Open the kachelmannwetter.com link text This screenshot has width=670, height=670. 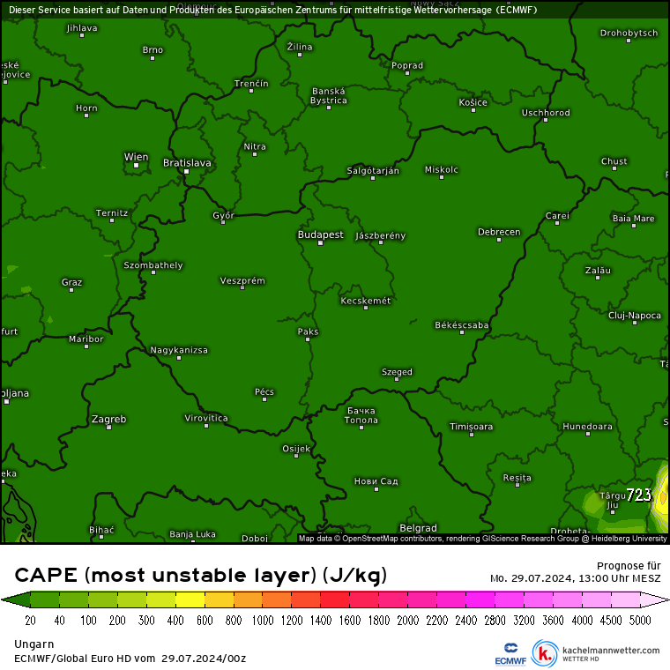(610, 651)
